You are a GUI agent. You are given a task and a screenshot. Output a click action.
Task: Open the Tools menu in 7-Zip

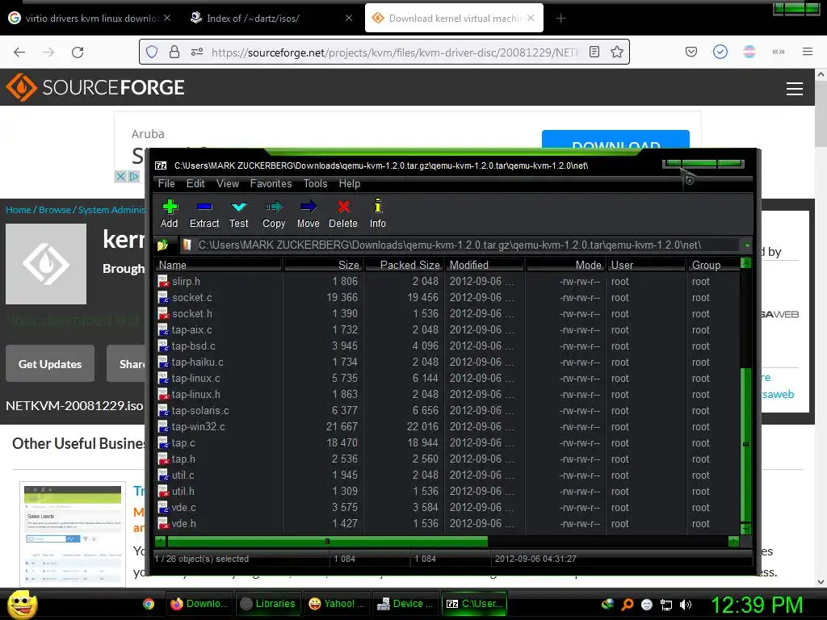316,183
